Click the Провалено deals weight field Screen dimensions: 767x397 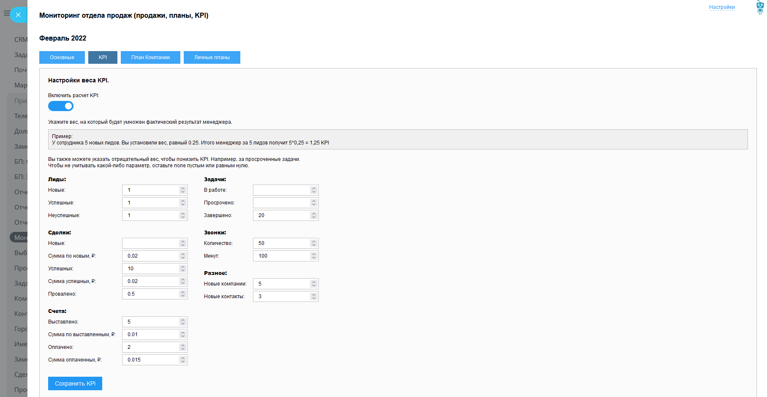[150, 294]
